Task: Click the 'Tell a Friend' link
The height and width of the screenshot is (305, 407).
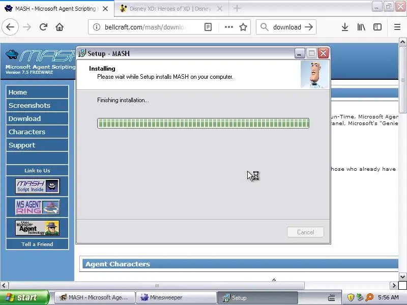Action: point(37,244)
